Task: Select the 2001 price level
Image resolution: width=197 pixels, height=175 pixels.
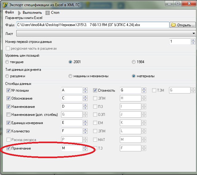Action: coord(70,62)
